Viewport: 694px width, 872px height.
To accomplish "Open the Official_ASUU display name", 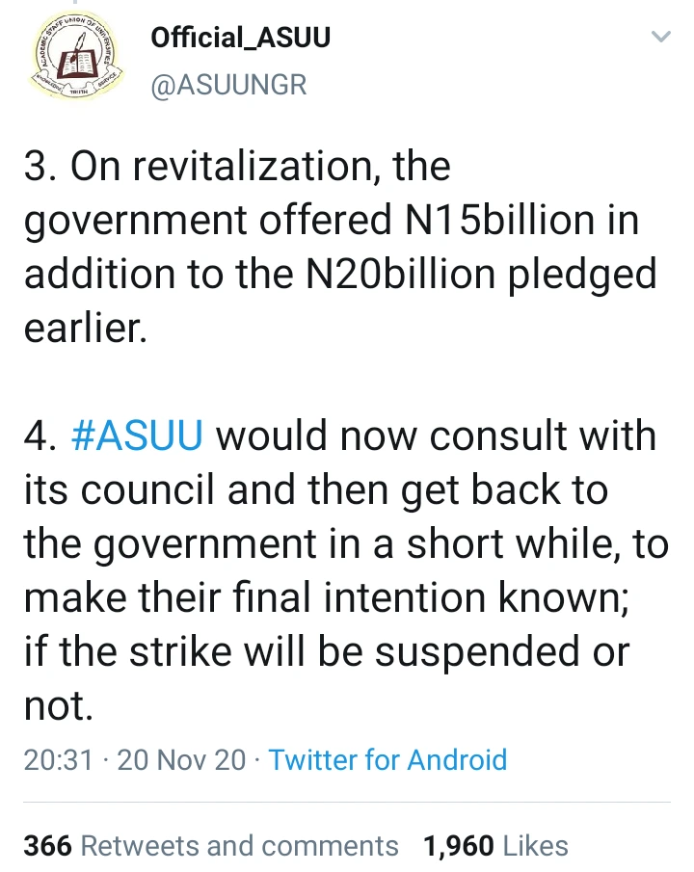I will tap(240, 38).
